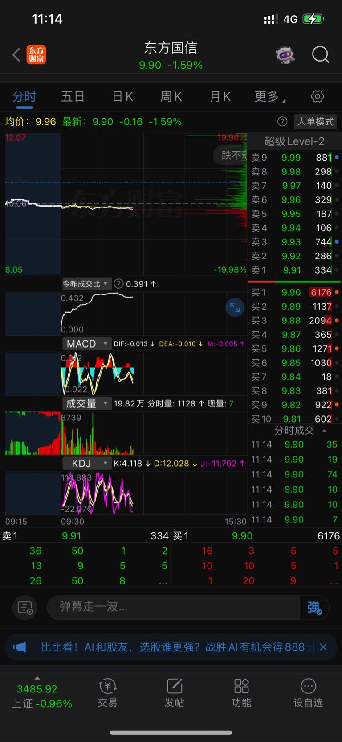Select the 买5 9.86 order row
This screenshot has height=742, width=342.
(x=294, y=348)
